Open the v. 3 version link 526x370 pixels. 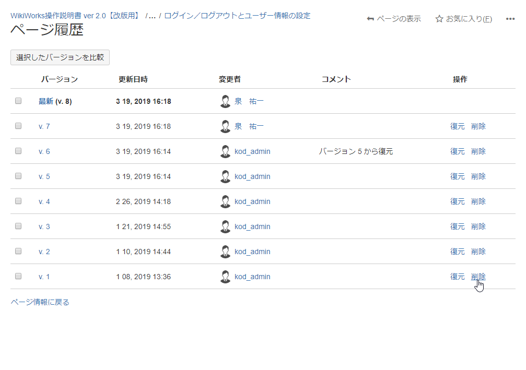point(44,226)
